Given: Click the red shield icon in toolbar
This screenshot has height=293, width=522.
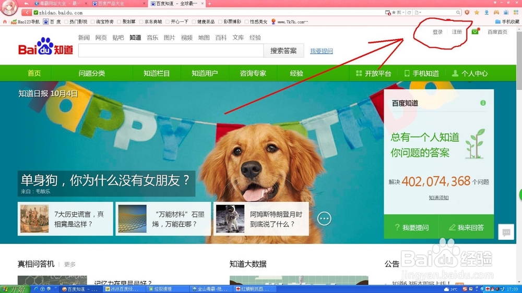Looking at the screenshot, I should click(467, 13).
